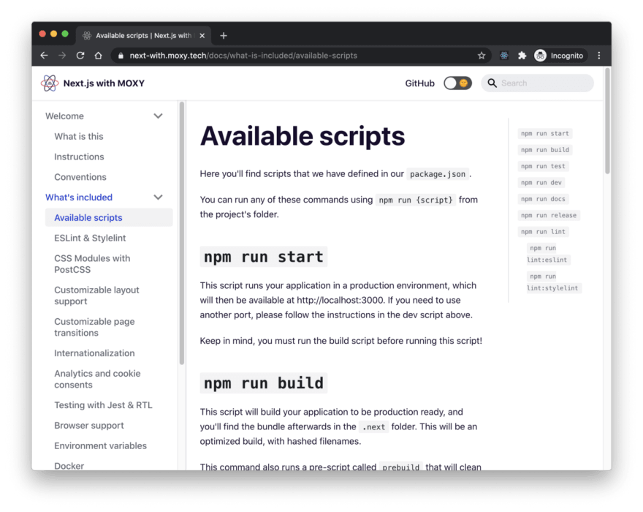This screenshot has height=512, width=643.
Task: Click the browser forward arrow
Action: pos(62,56)
